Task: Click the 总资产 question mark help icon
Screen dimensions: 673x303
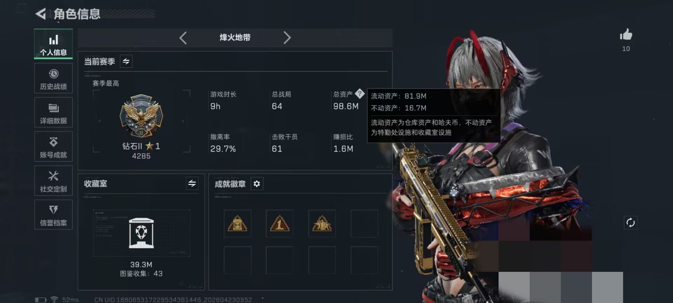Action: pyautogui.click(x=359, y=94)
